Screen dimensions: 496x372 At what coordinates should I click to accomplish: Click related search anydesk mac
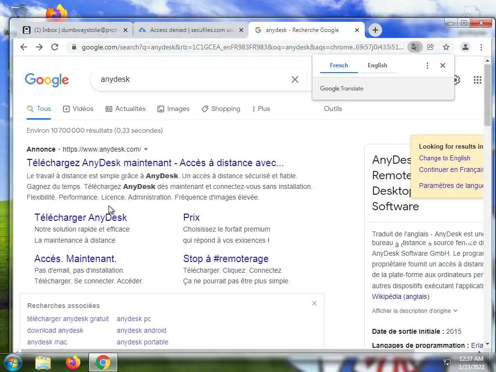[47, 342]
